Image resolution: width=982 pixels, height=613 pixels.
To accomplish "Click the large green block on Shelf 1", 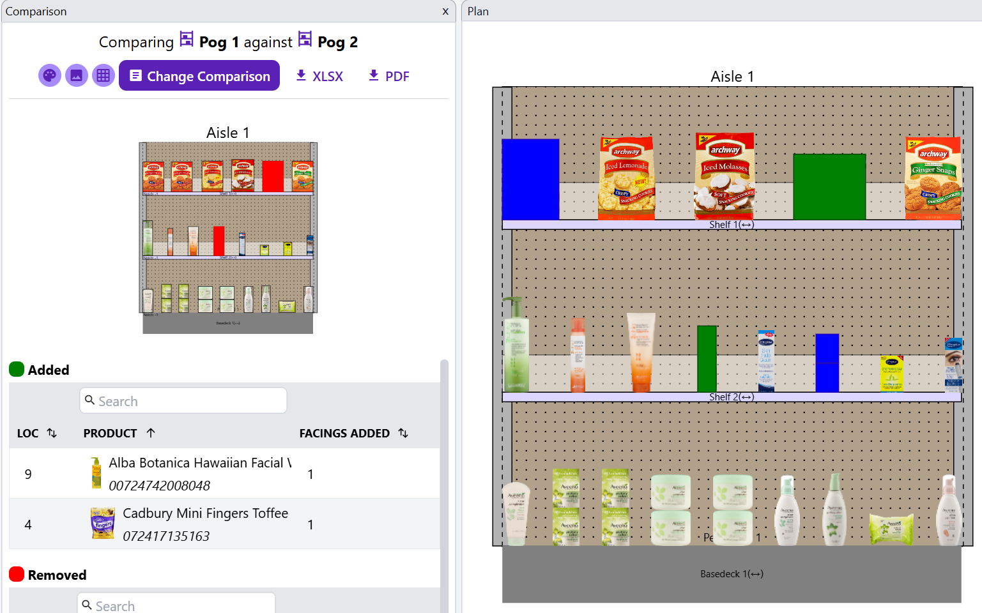I will tap(829, 186).
